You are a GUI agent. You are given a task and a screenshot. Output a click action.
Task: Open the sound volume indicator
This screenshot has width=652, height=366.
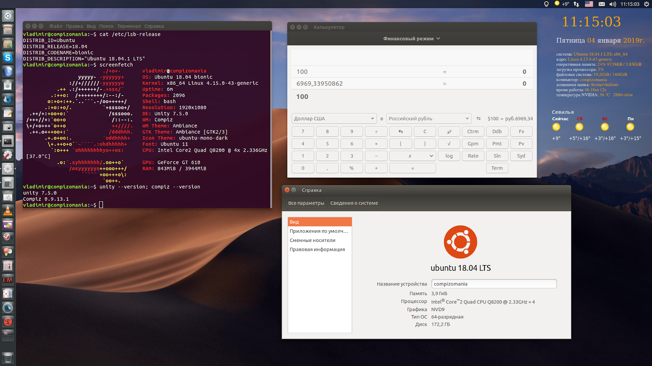pyautogui.click(x=612, y=4)
